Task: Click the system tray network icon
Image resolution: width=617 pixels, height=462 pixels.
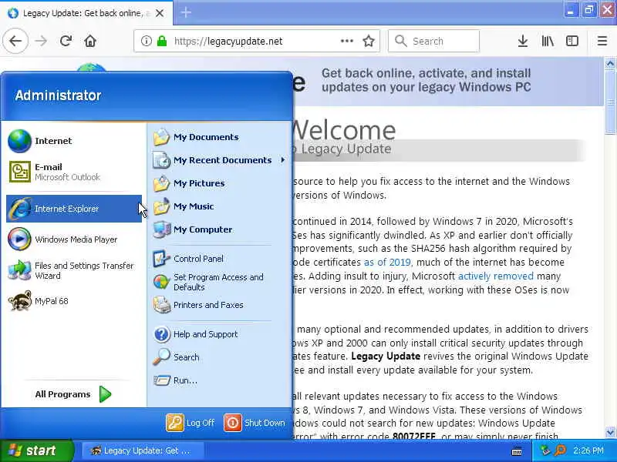Action: [545, 450]
